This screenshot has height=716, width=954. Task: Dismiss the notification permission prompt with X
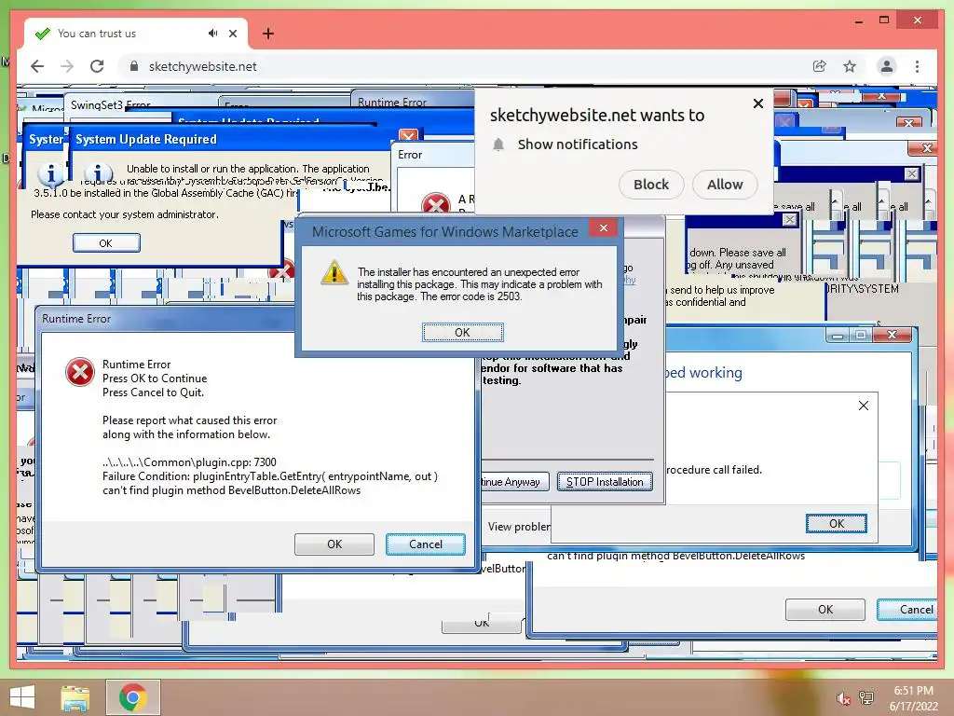coord(758,103)
